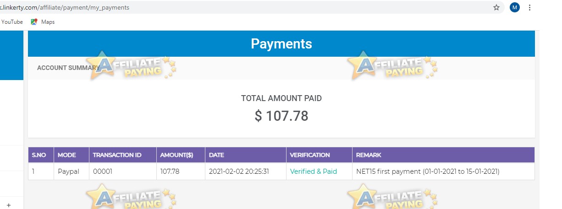The width and height of the screenshot is (562, 209).
Task: Open the Chrome profile avatar M
Action: tap(515, 7)
